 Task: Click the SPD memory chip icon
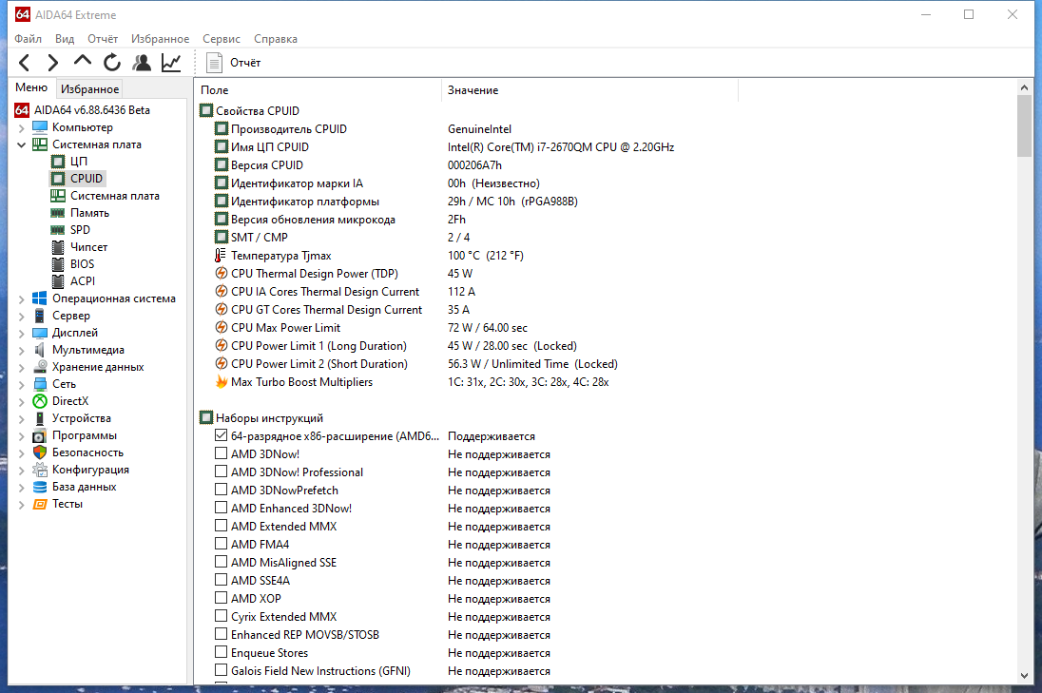pos(58,230)
